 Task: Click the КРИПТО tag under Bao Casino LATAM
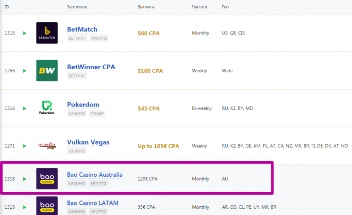point(99,212)
